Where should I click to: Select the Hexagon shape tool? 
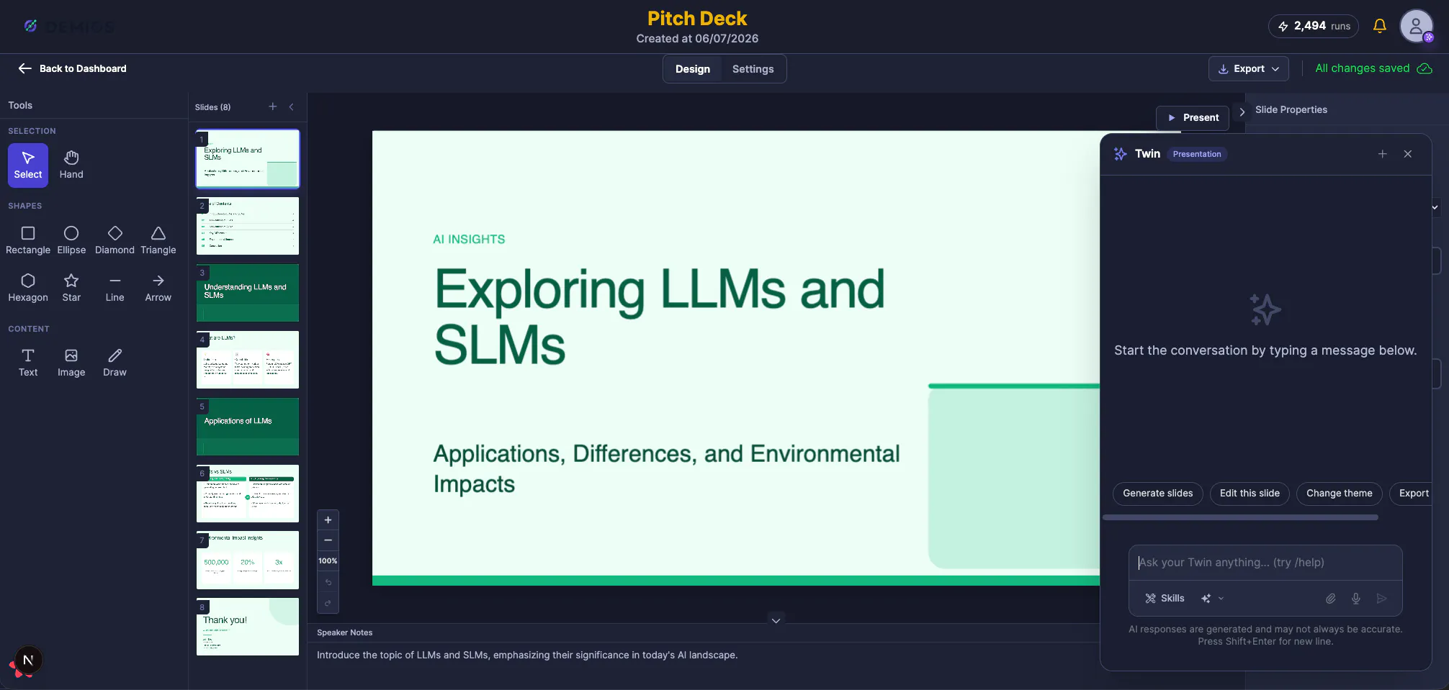click(28, 288)
